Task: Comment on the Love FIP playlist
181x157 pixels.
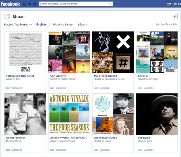Action: 148,88
